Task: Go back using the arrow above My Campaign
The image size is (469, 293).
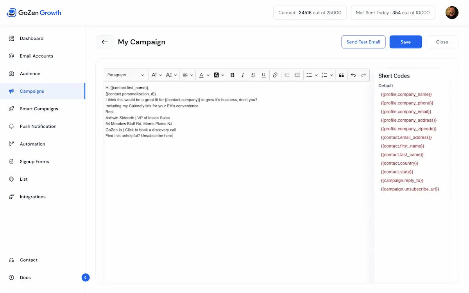Action: tap(105, 42)
